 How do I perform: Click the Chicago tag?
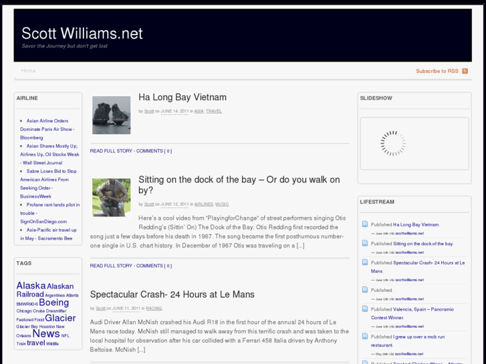[24, 311]
